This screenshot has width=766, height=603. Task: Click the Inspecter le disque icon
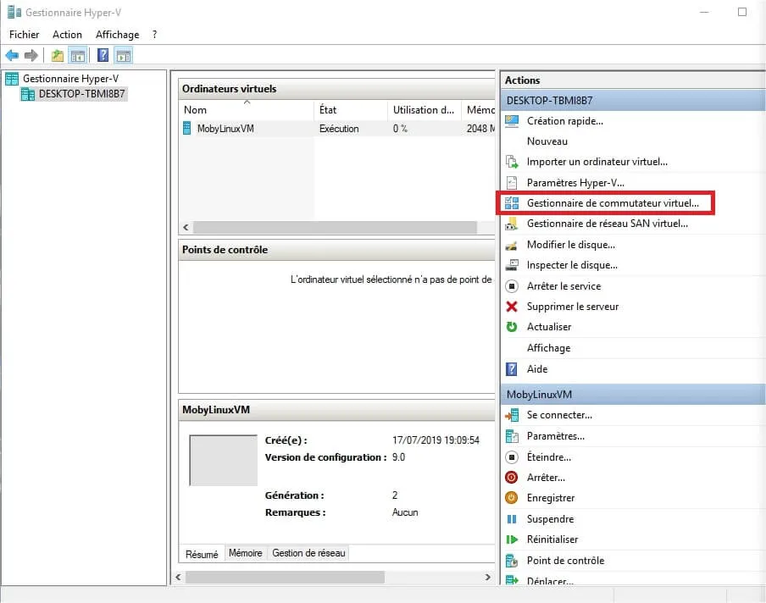[512, 265]
